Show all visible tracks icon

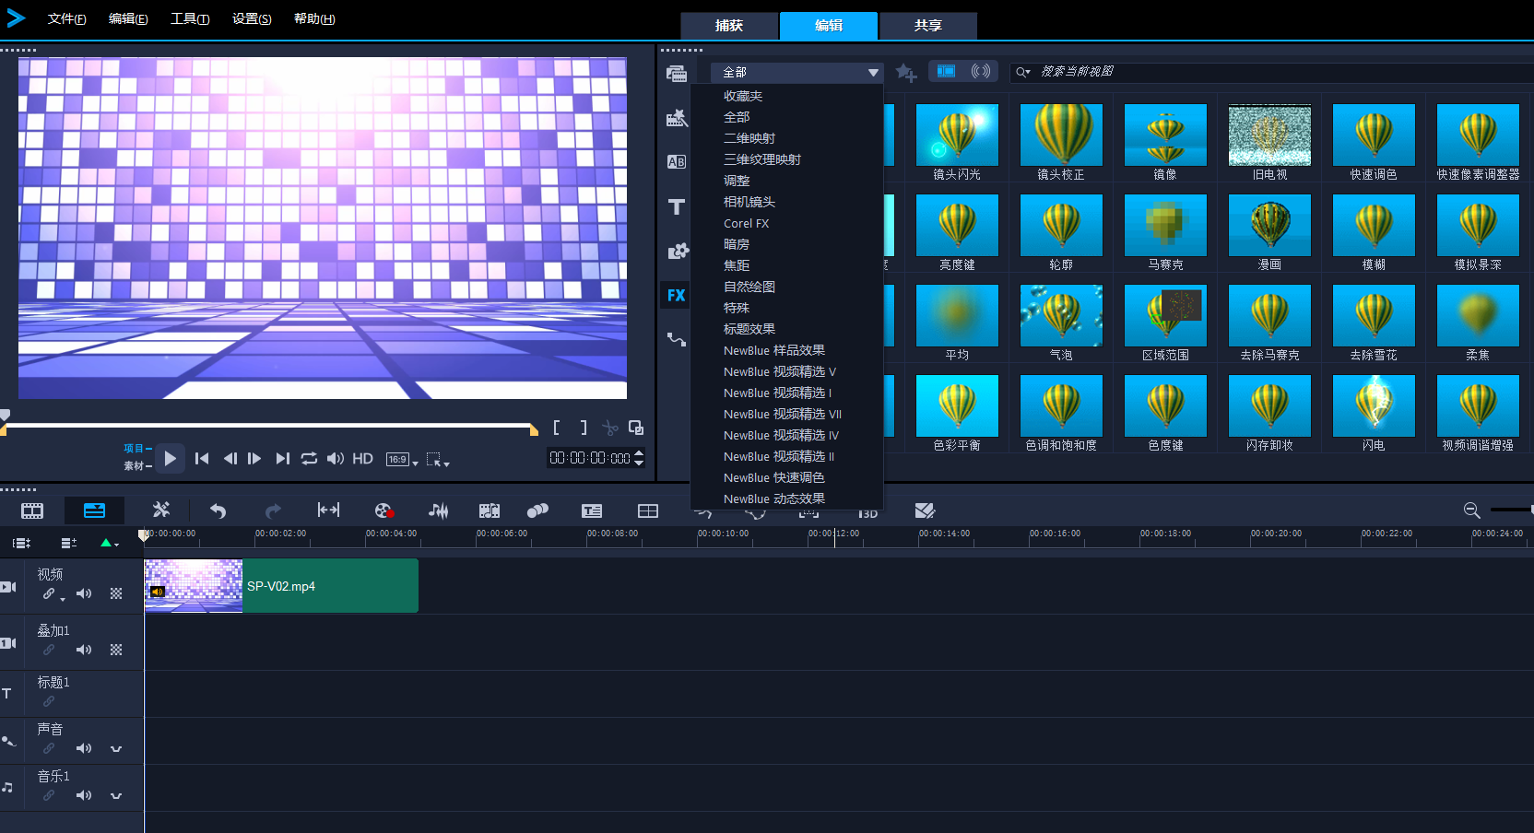click(22, 544)
